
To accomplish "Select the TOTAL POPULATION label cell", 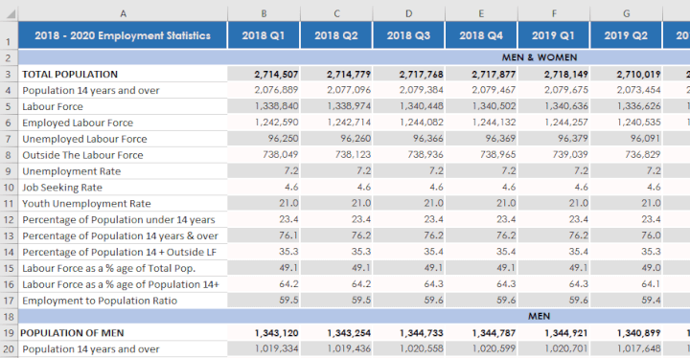I will click(123, 74).
